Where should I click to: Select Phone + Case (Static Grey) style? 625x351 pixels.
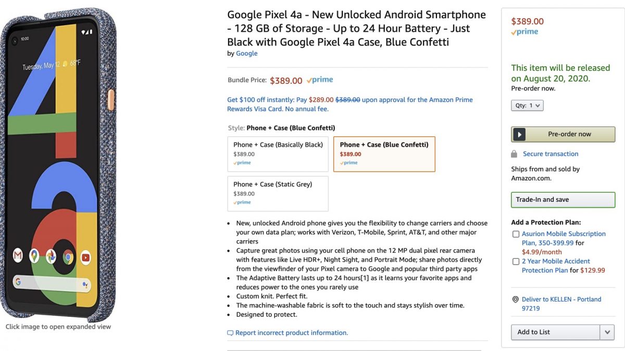point(278,193)
